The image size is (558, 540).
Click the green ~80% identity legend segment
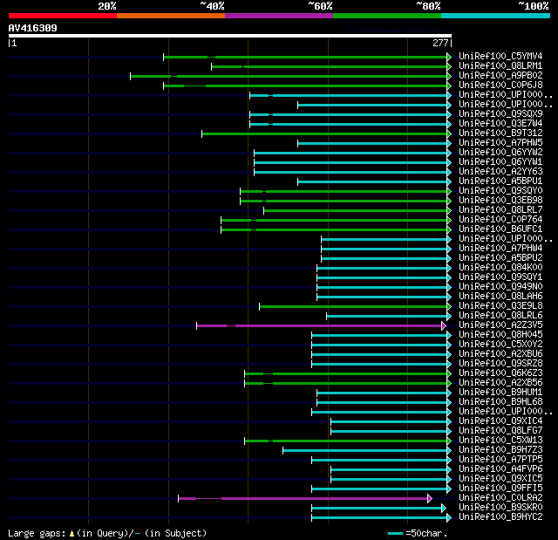point(387,16)
